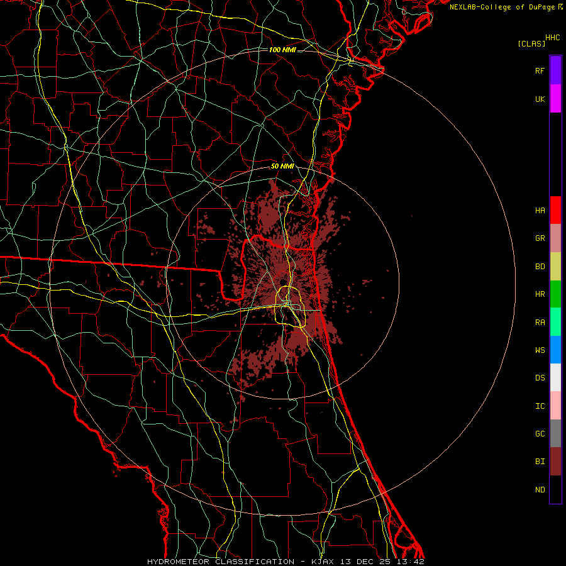This screenshot has width=566, height=566.
Task: Click the BD yellow legend swatch
Action: [x=555, y=266]
